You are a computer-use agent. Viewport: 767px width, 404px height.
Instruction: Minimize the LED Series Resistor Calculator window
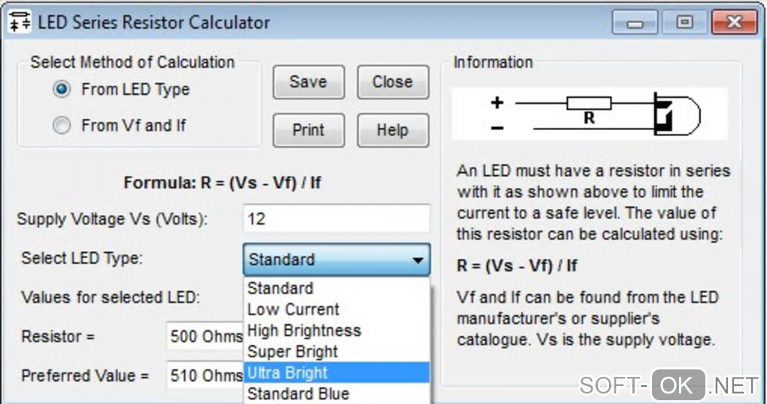tap(635, 23)
